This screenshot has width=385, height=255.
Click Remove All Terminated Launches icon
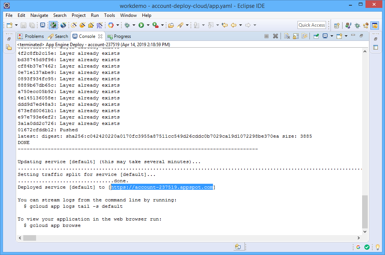(x=287, y=36)
